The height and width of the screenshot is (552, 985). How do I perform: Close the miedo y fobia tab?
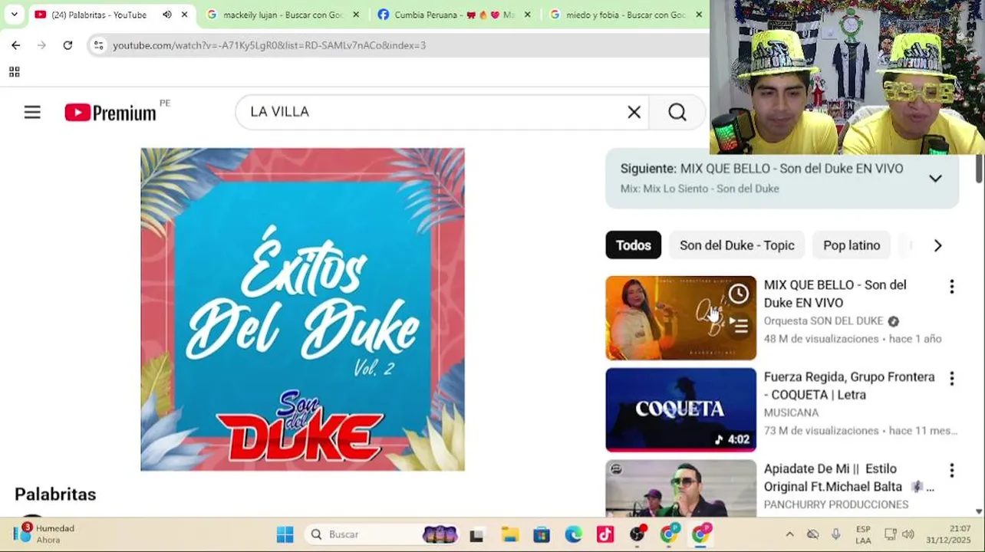tap(699, 15)
